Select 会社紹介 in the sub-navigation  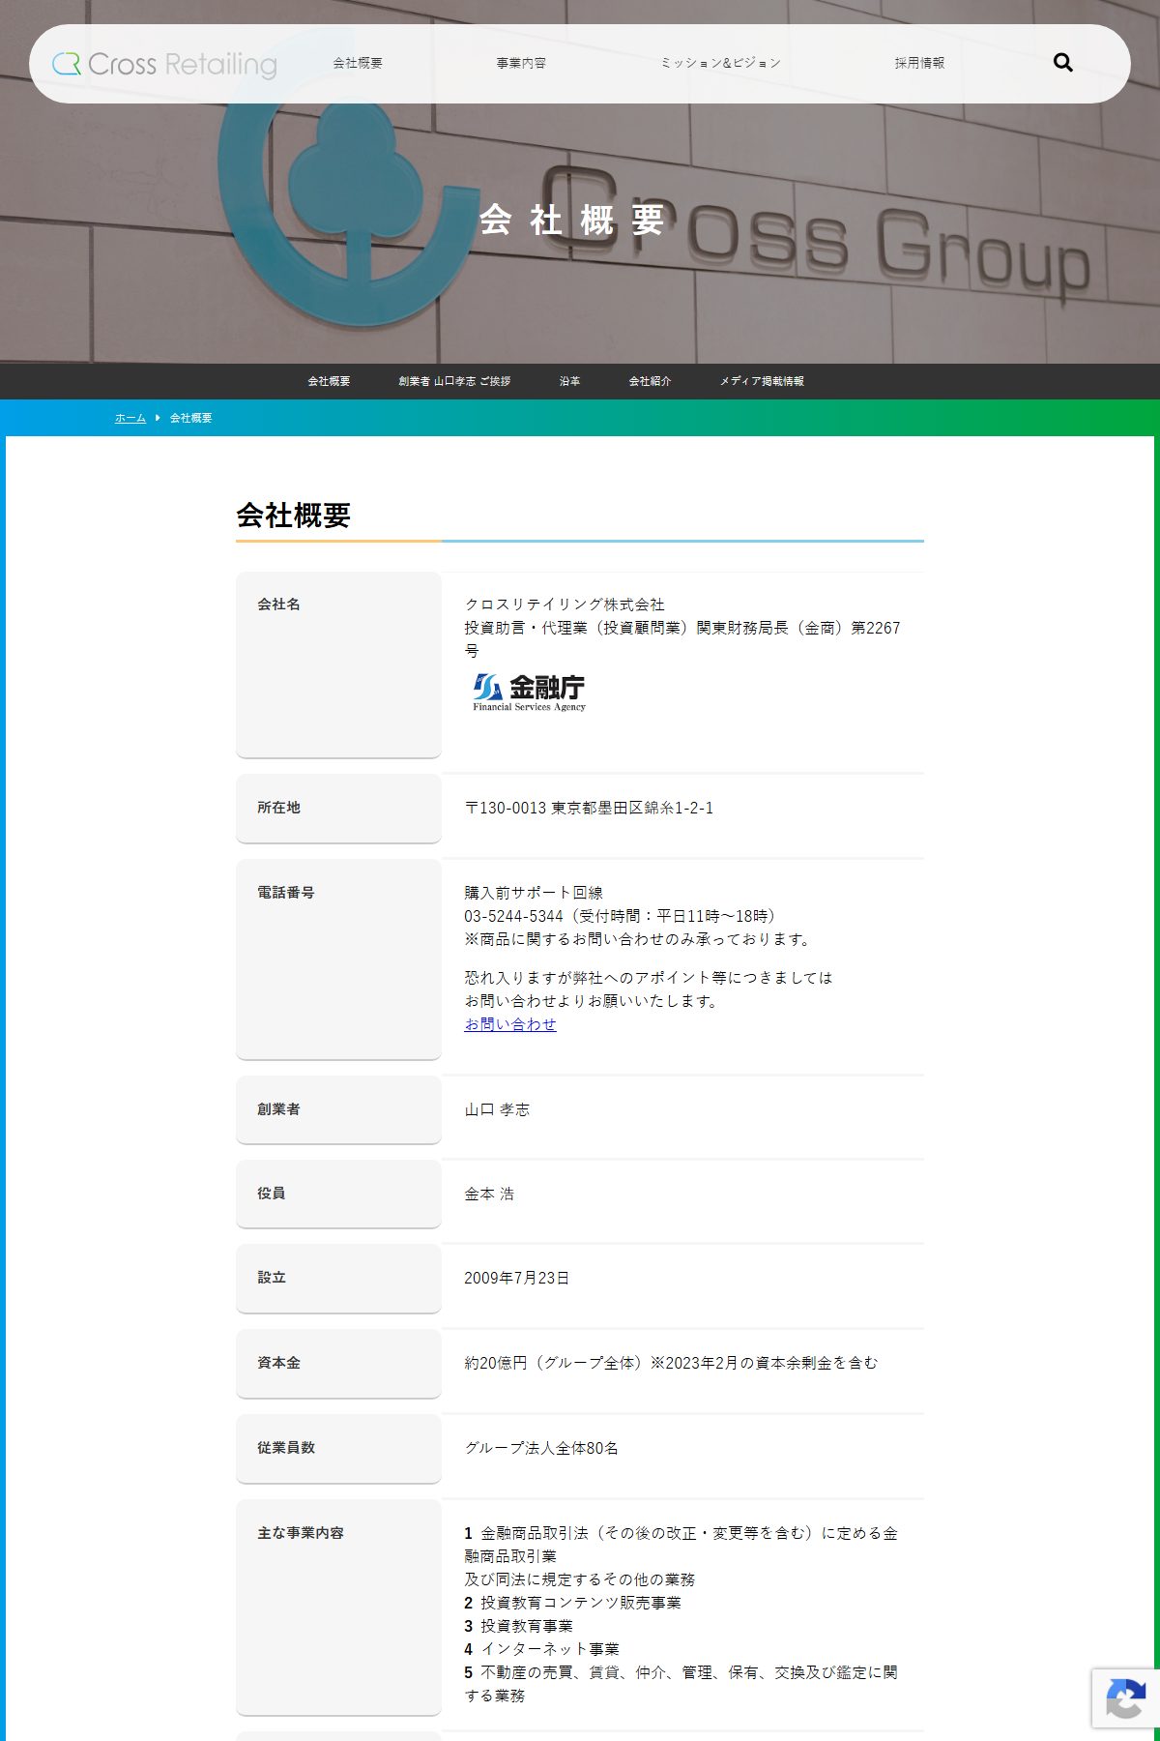650,381
